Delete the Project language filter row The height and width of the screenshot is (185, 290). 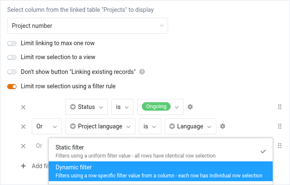23,126
